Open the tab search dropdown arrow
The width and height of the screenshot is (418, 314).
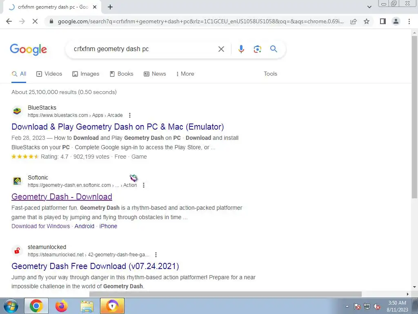click(x=369, y=7)
